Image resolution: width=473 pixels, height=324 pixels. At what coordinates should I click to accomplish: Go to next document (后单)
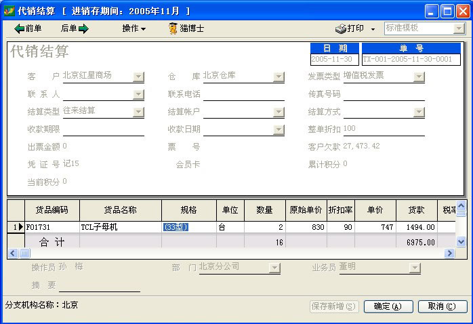(75, 28)
